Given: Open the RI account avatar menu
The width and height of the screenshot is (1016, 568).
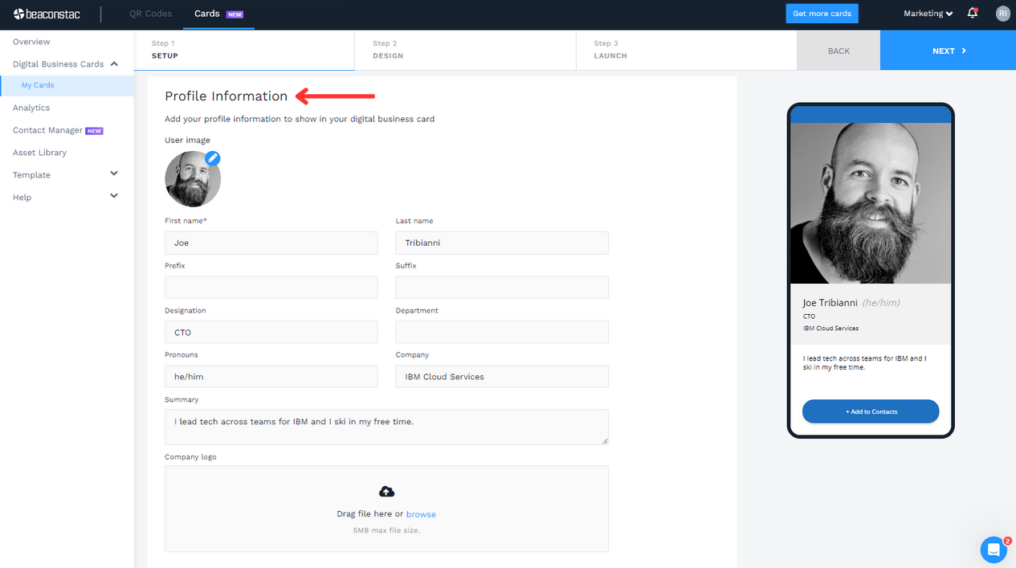Looking at the screenshot, I should pos(1002,13).
